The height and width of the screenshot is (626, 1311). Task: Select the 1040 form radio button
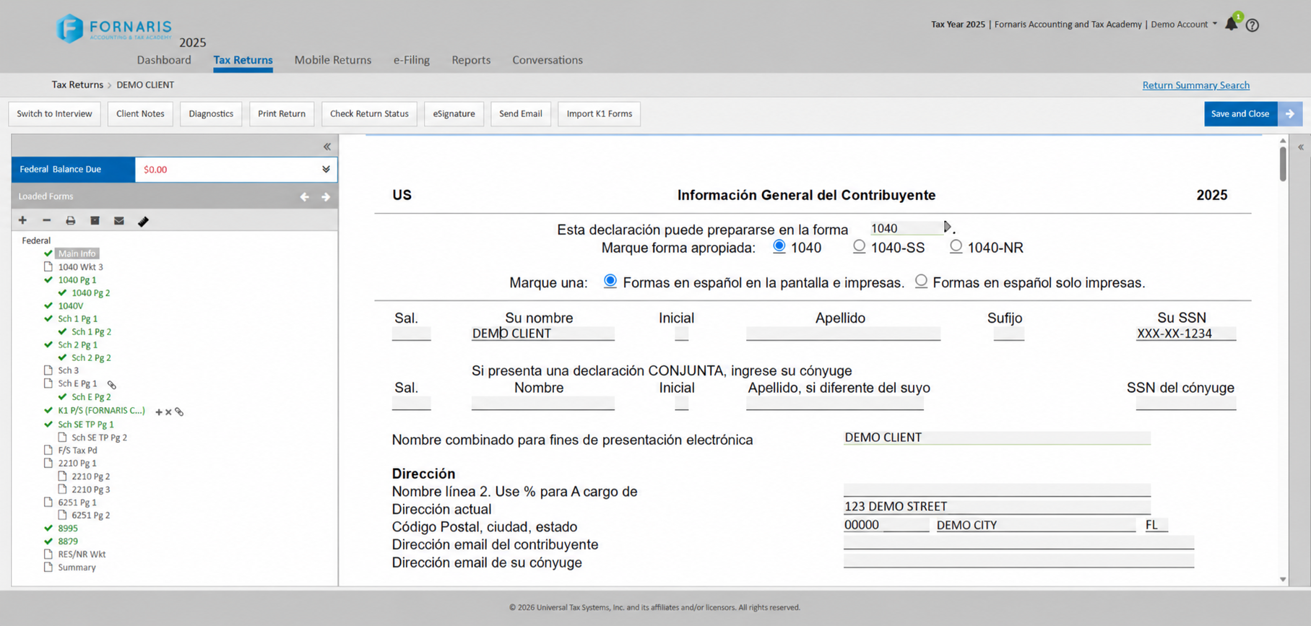(x=779, y=246)
